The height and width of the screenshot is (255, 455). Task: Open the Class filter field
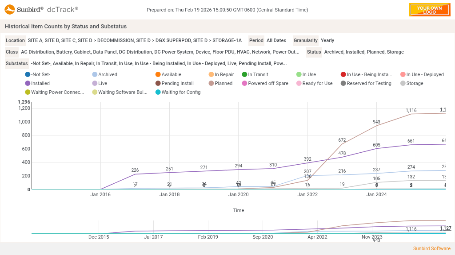[160, 52]
